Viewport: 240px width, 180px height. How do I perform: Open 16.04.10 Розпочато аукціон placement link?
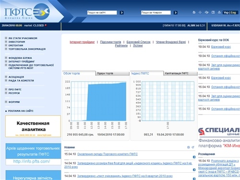tap(219, 168)
